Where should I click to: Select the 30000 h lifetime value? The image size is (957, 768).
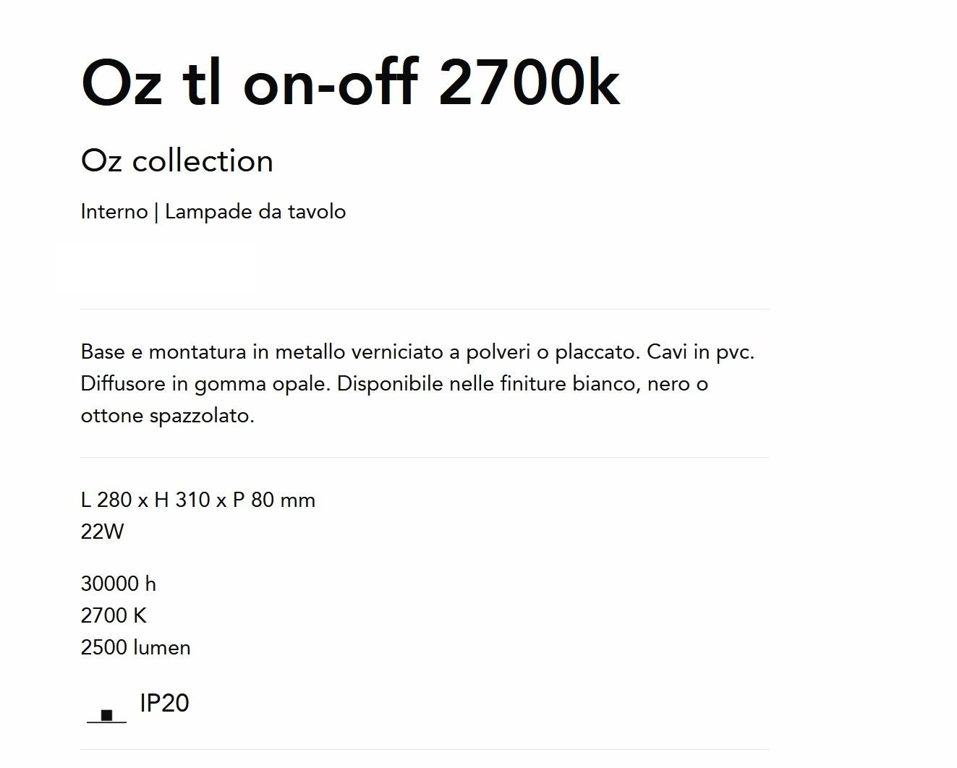pos(119,584)
